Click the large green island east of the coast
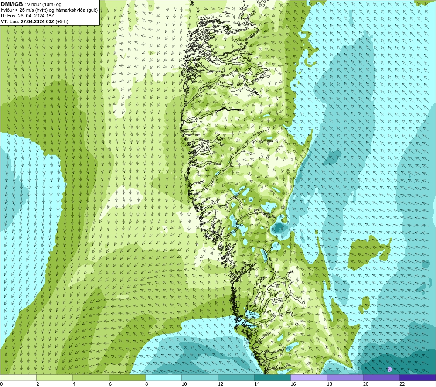 click(365, 253)
